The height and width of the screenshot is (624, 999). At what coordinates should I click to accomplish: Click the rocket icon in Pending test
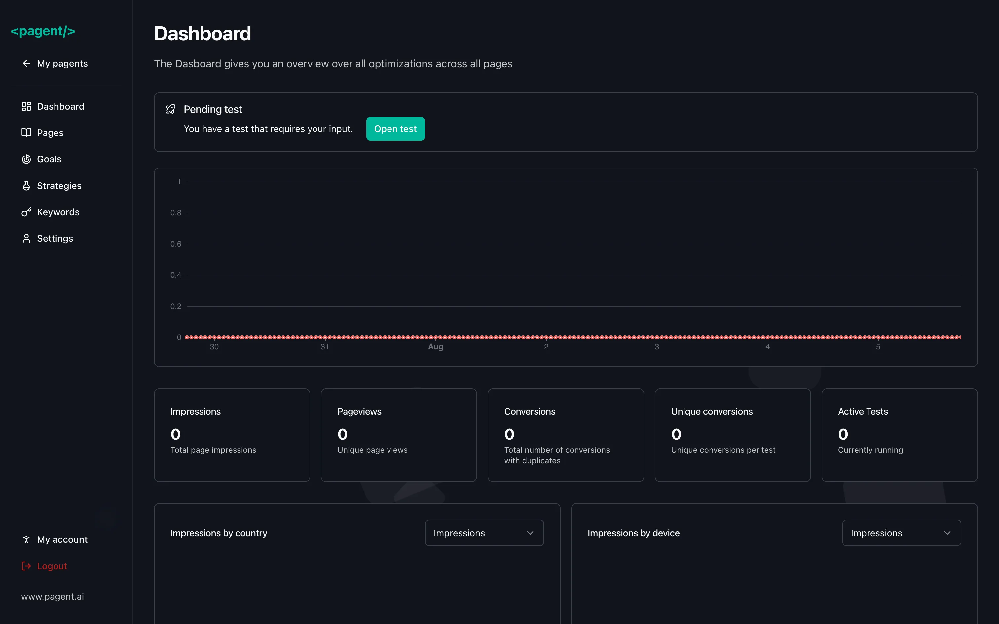pos(170,109)
